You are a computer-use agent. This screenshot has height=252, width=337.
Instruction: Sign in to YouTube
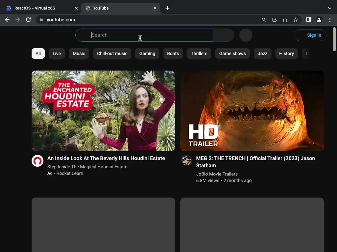coord(310,35)
